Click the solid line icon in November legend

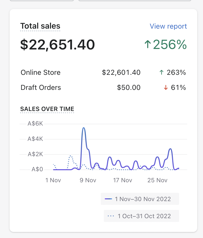pyautogui.click(x=108, y=199)
